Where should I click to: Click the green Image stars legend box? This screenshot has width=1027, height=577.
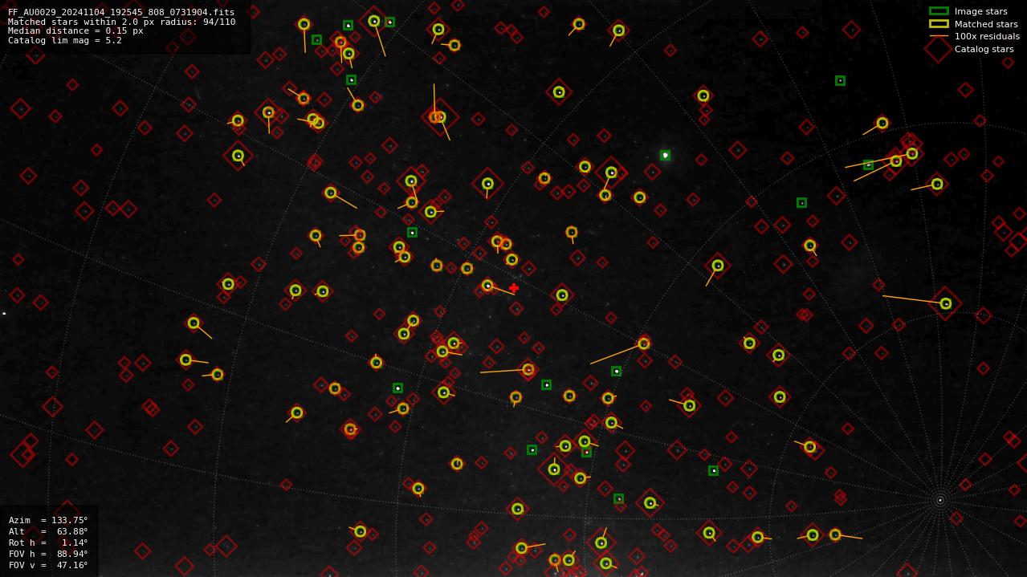[939, 11]
